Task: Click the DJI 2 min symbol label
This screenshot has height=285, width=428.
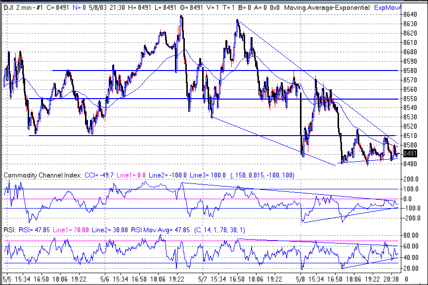Action: coord(22,8)
